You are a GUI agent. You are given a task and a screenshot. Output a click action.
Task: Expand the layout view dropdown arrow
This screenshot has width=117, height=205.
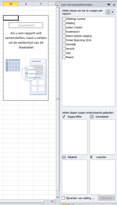coord(112,12)
